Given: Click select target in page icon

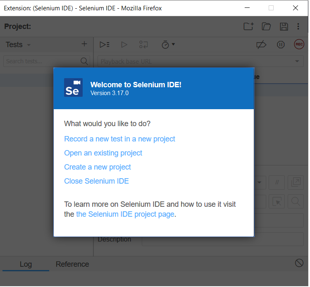Looking at the screenshot, I should click(277, 201).
